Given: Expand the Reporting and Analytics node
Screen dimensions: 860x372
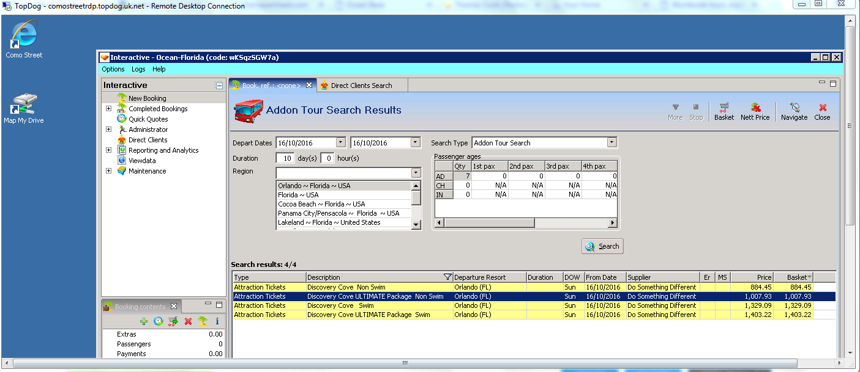Looking at the screenshot, I should (x=109, y=150).
